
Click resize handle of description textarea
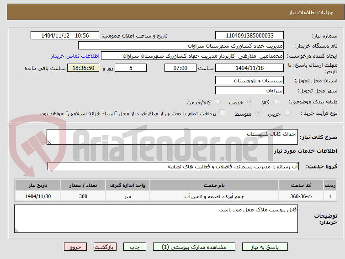tap(49, 142)
